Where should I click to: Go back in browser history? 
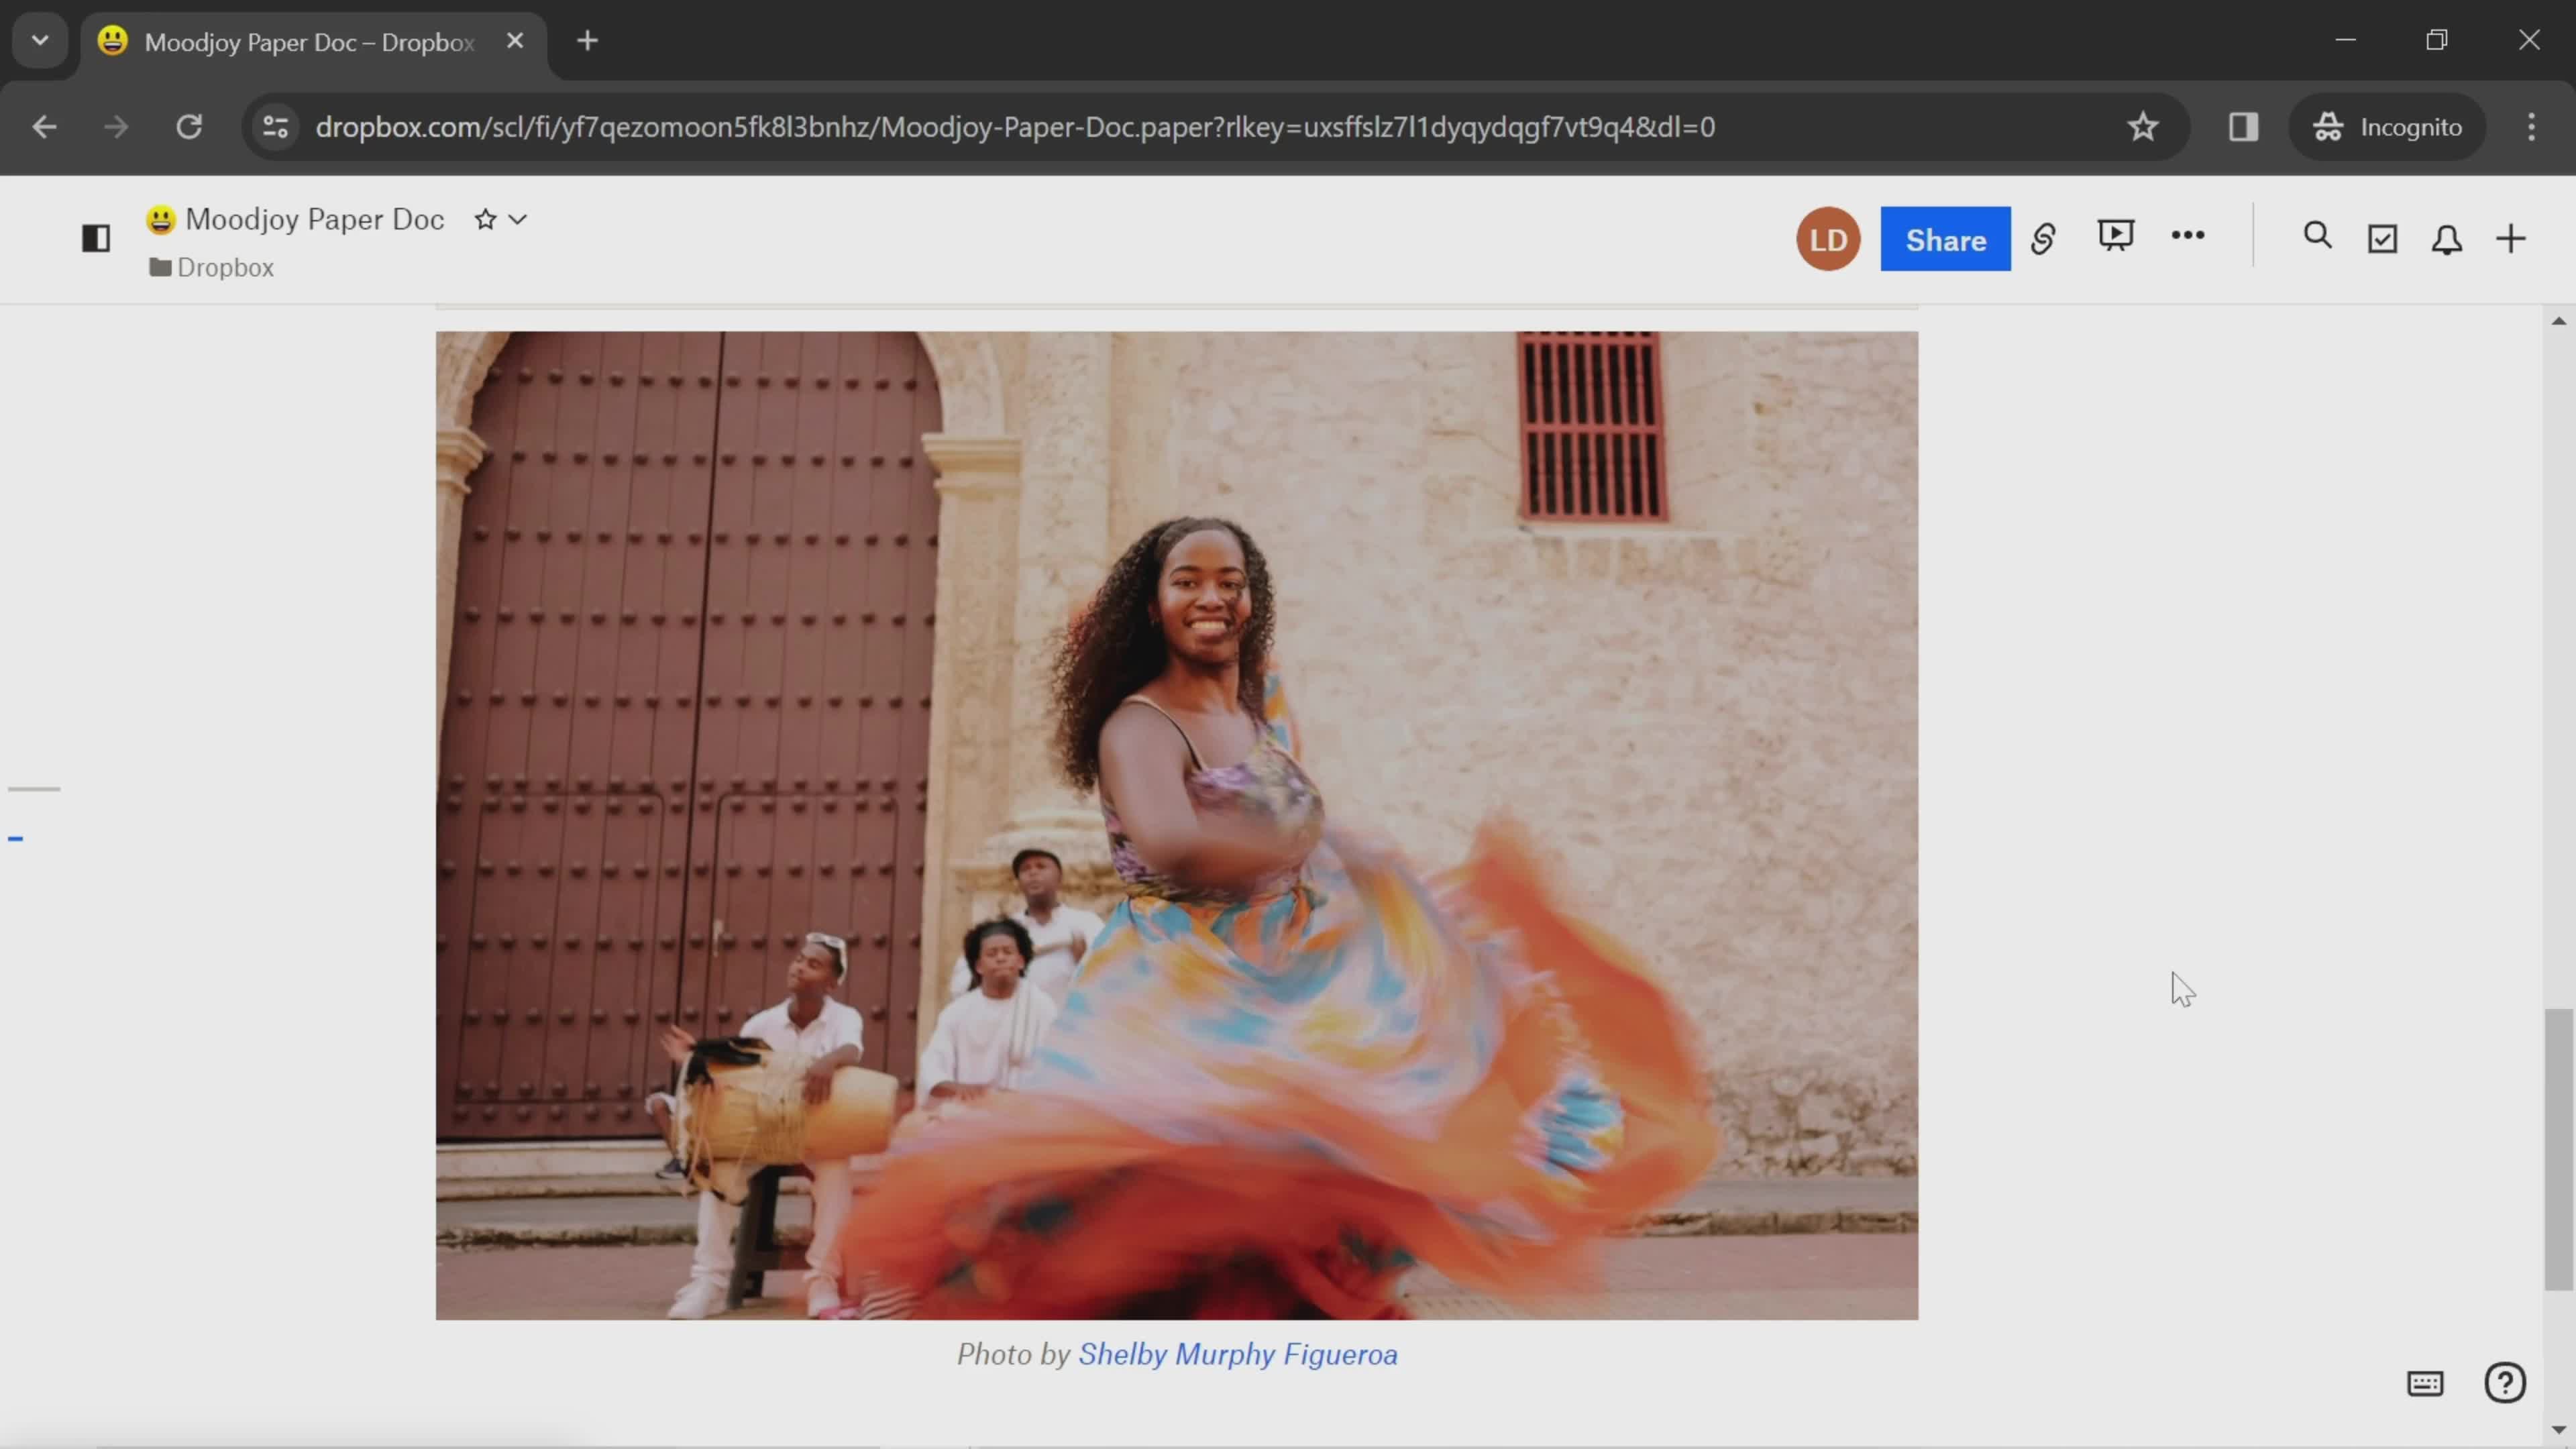pos(44,127)
